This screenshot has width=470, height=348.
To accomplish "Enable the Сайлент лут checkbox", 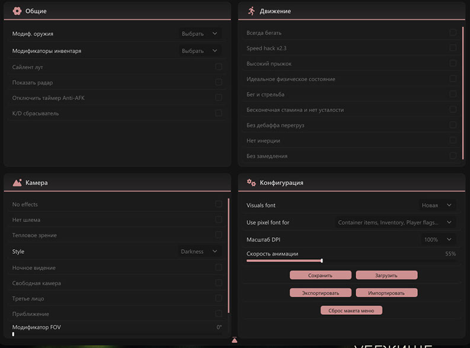I will point(219,67).
